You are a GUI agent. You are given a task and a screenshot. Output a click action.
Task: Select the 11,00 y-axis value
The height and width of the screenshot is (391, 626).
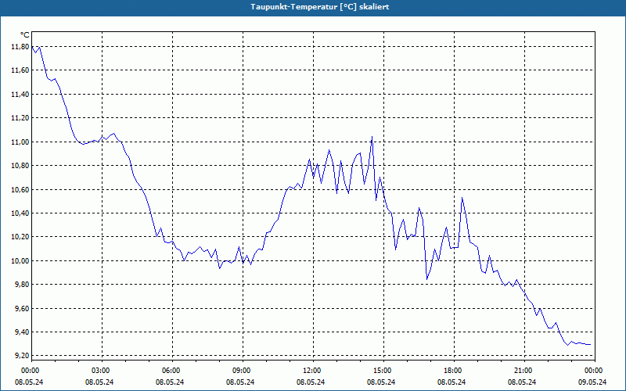tap(20, 142)
